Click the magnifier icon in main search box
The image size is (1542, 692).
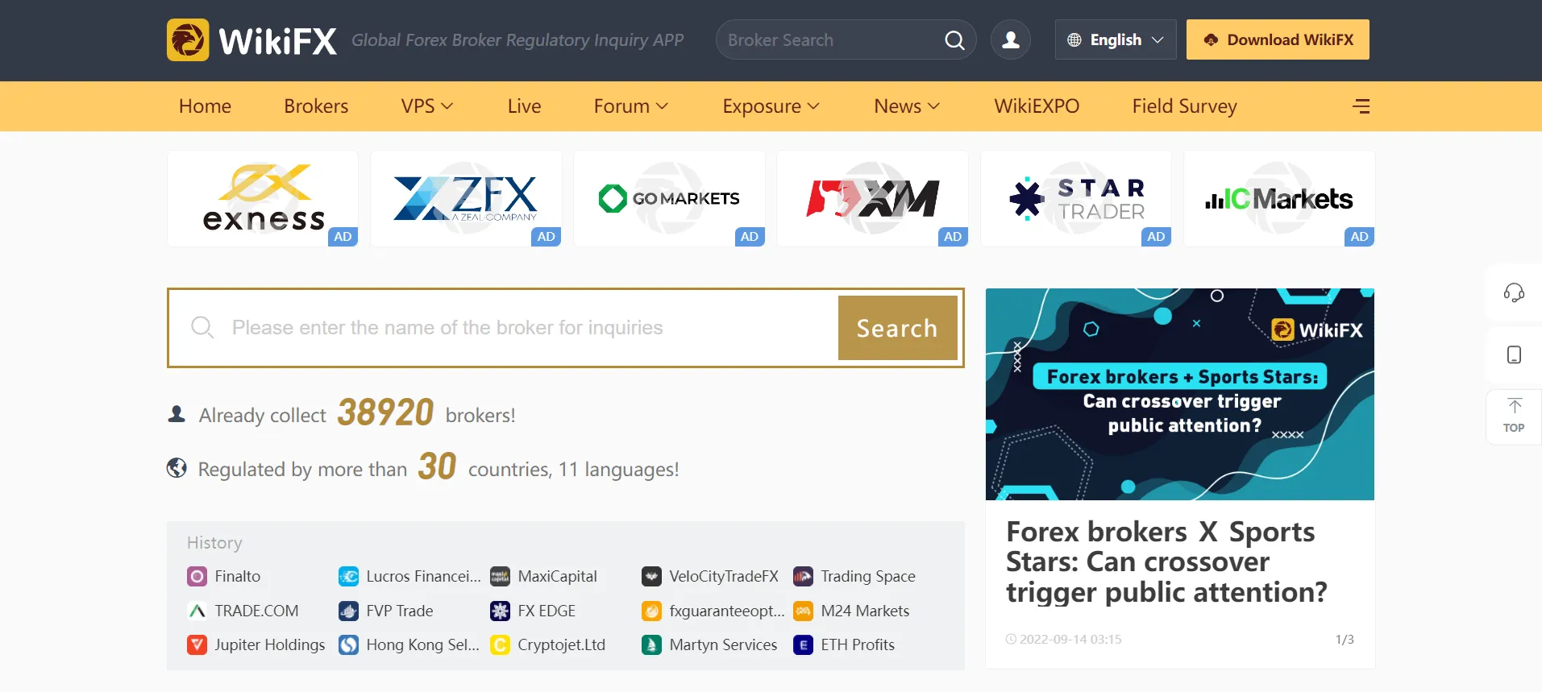coord(202,327)
